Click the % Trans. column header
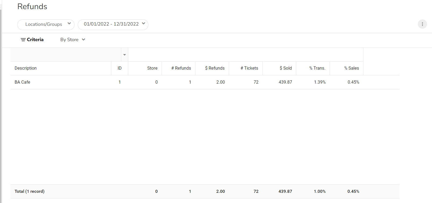Image resolution: width=432 pixels, height=203 pixels. 317,68
